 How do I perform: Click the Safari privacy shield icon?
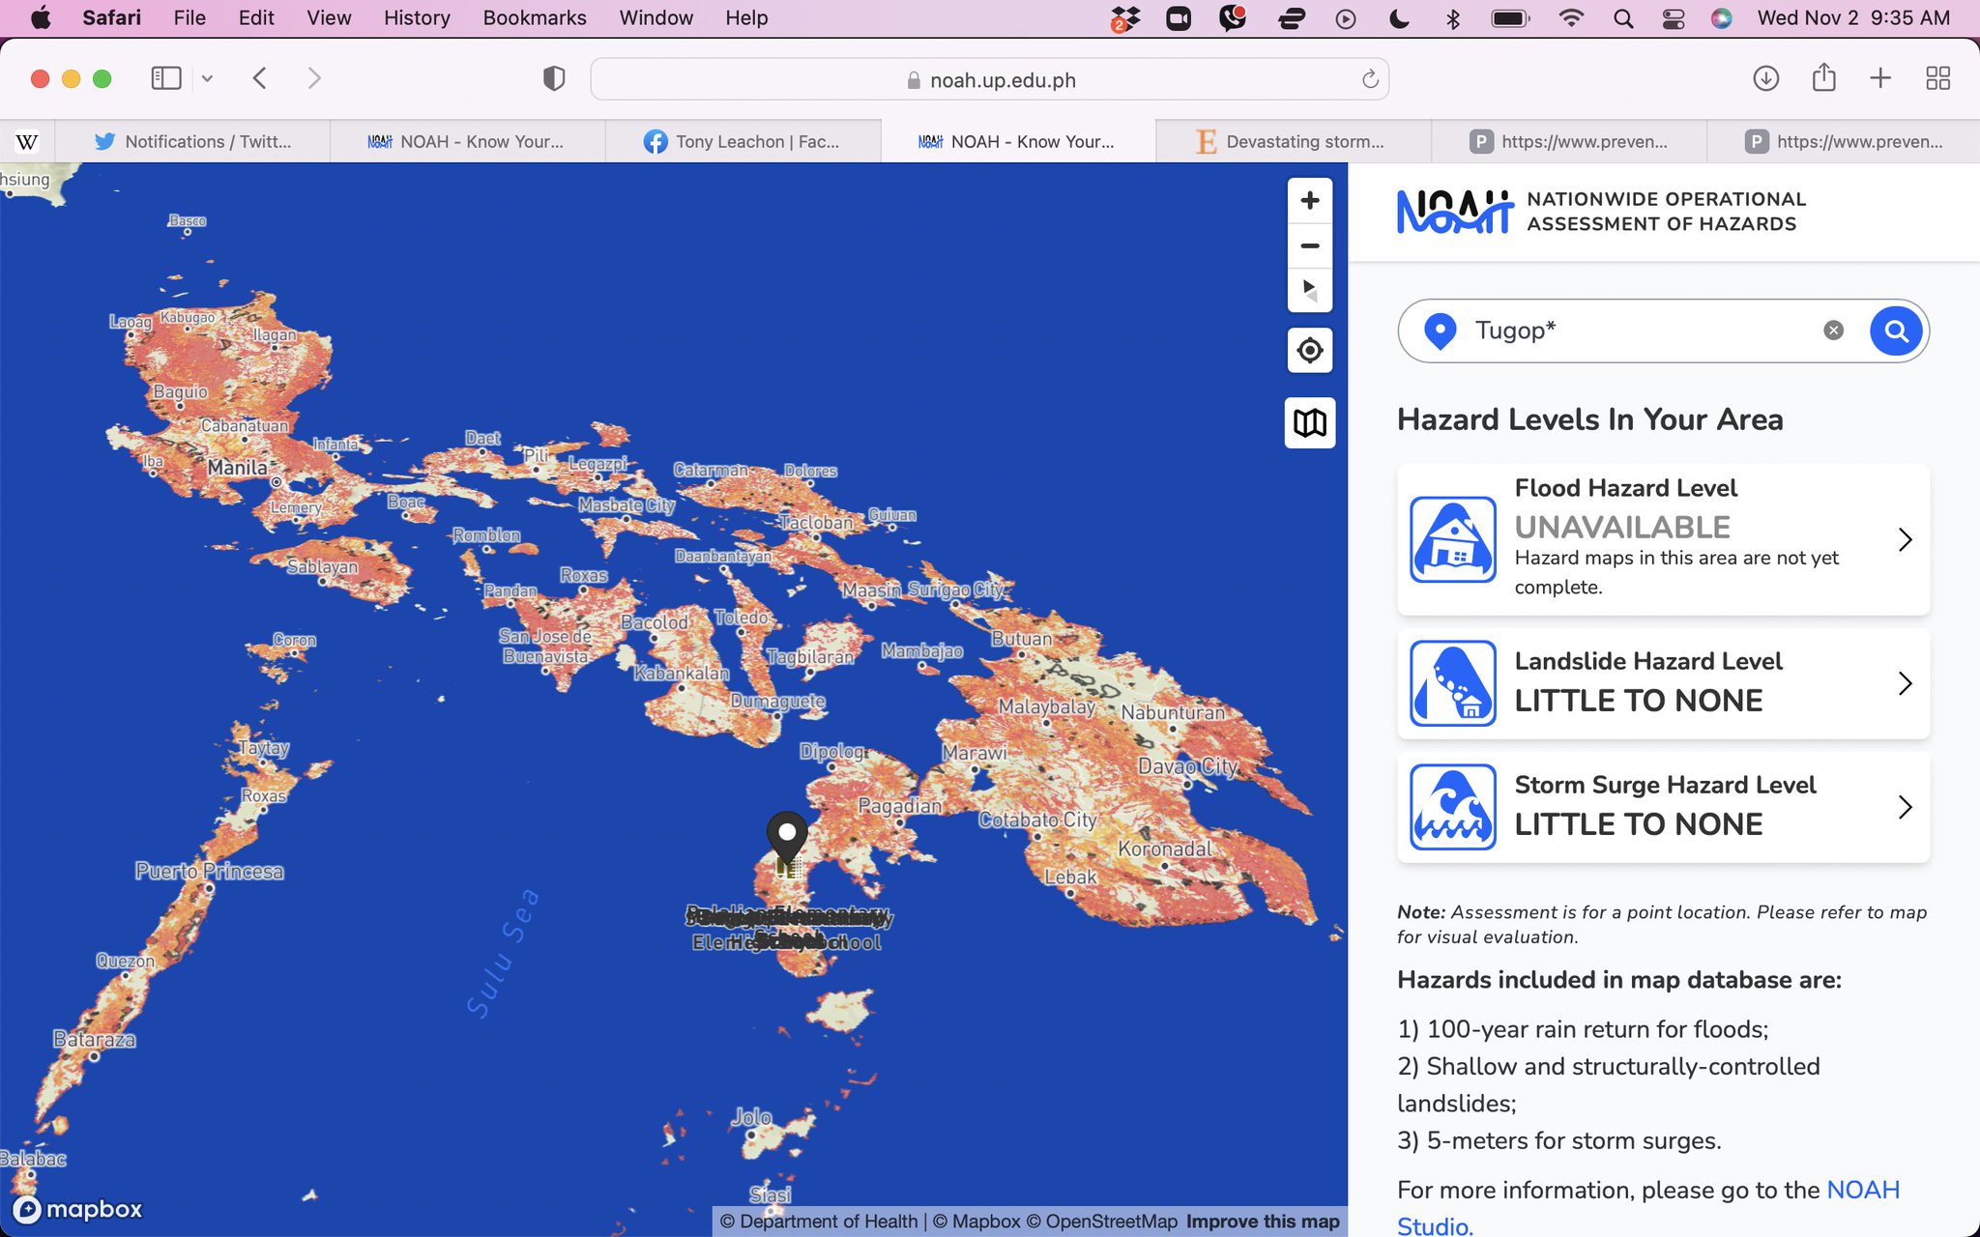[554, 78]
